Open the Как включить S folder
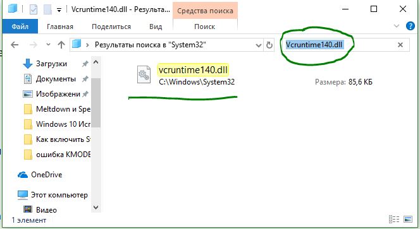The image size is (420, 229). point(63,139)
